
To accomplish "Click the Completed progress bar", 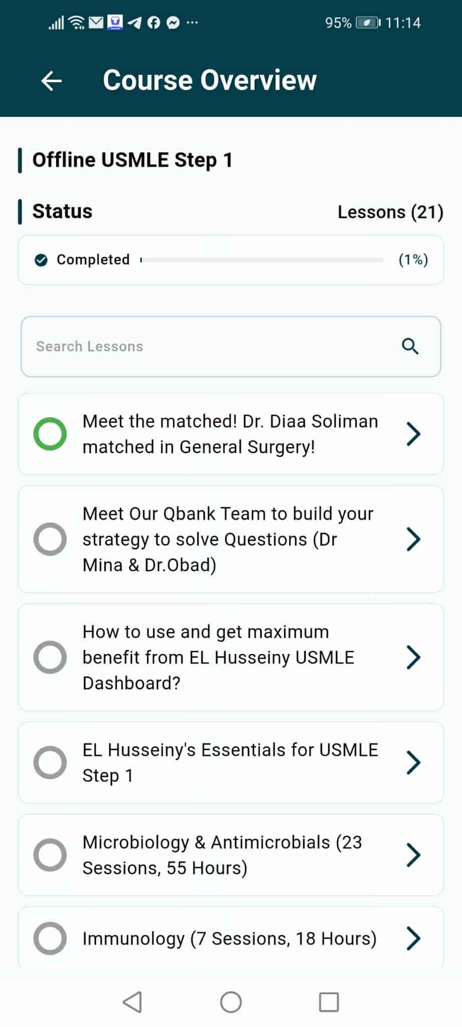I will 262,260.
